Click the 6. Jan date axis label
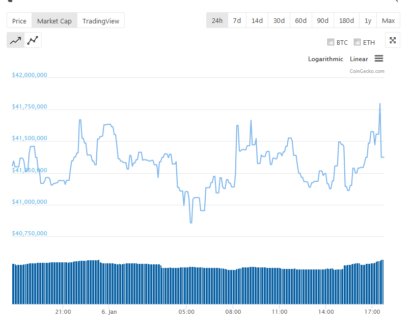The width and height of the screenshot is (412, 327). pyautogui.click(x=109, y=312)
